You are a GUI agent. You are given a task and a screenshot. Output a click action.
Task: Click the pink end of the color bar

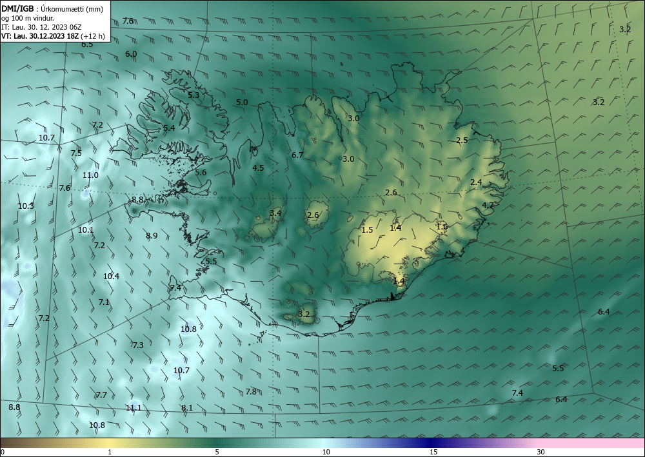pyautogui.click(x=592, y=443)
